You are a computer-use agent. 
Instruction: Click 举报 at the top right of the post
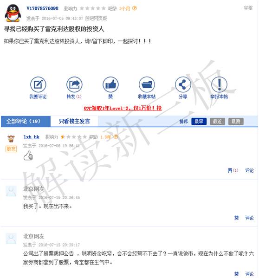[x=248, y=8]
